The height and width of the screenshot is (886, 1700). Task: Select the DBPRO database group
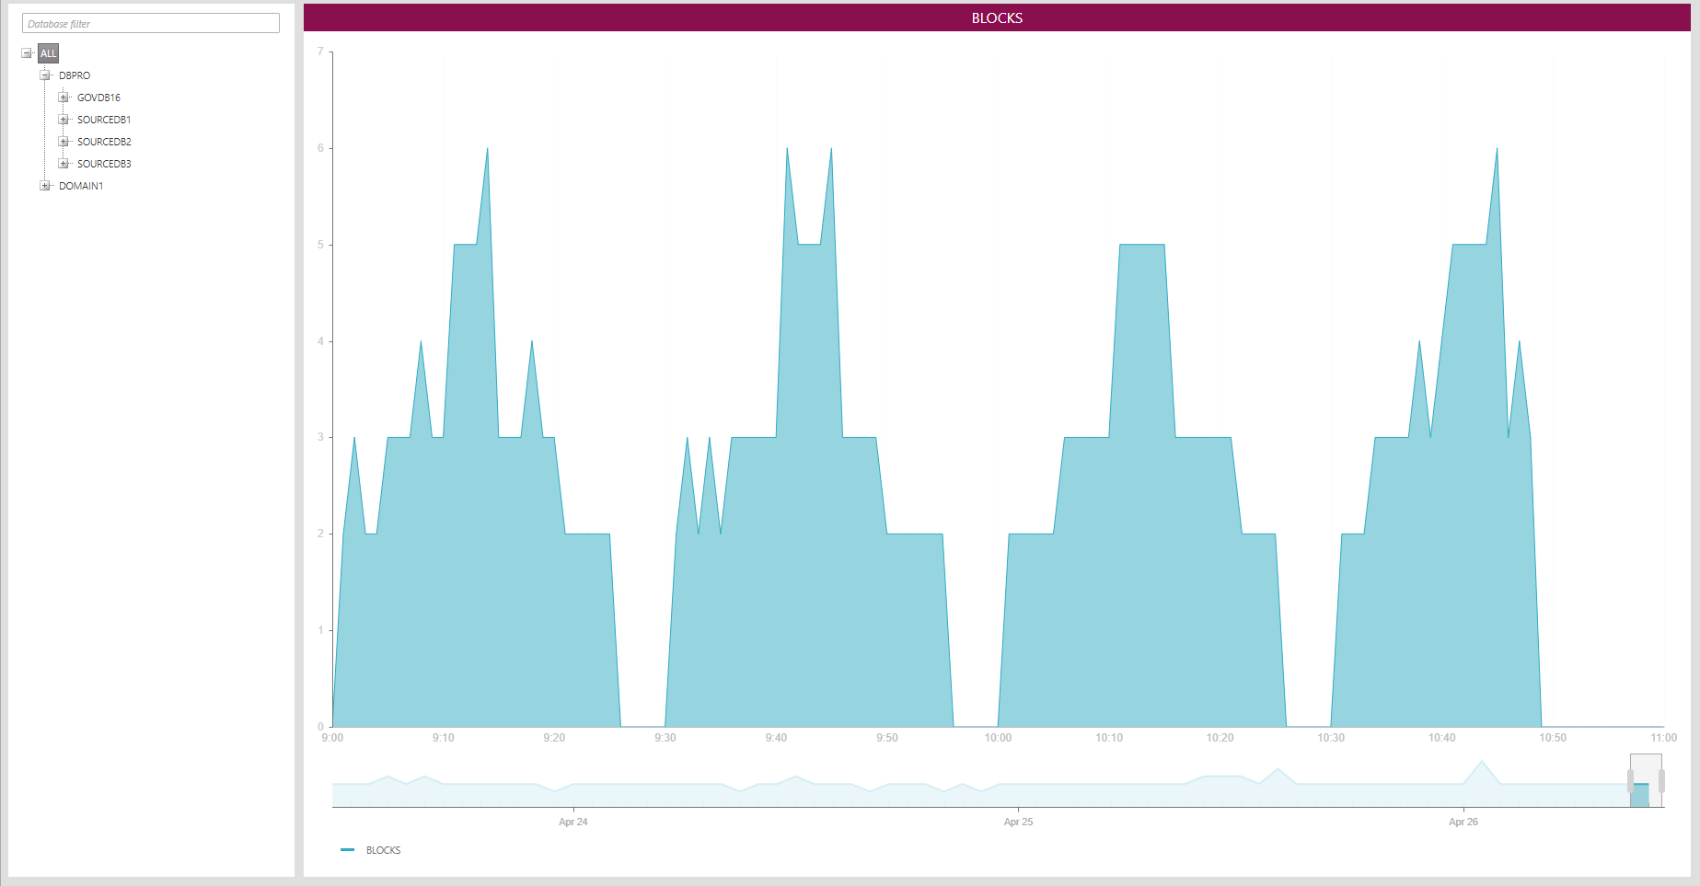tap(75, 75)
